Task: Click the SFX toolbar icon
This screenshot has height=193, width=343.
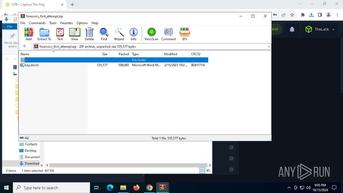Action: (185, 34)
